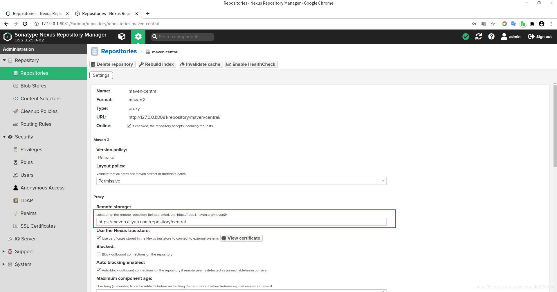
Task: Click Rebuild index button
Action: (157, 64)
